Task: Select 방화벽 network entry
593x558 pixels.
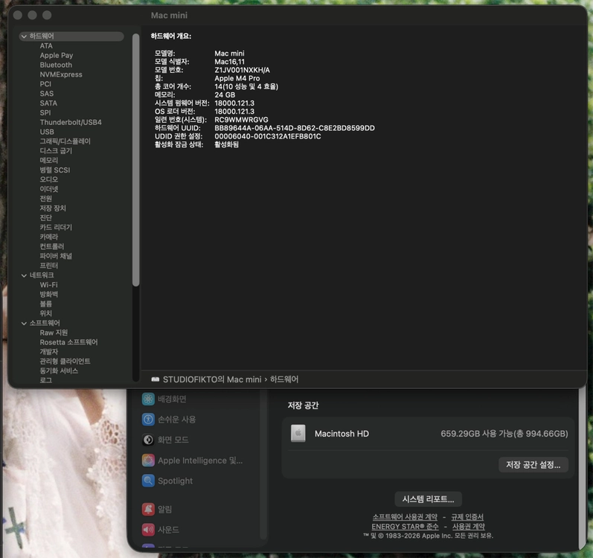Action: tap(49, 294)
